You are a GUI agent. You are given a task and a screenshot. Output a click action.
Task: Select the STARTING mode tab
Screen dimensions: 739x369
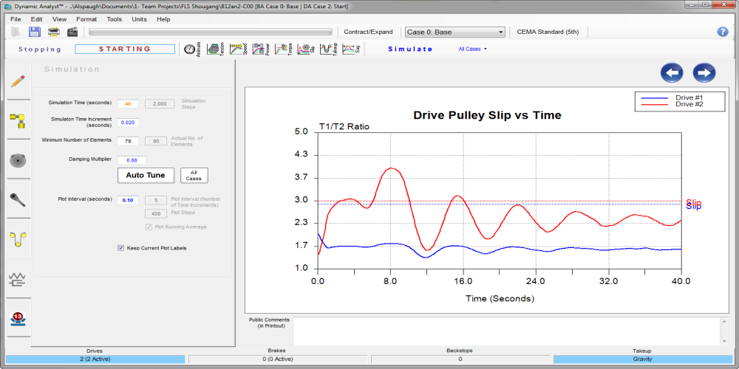pos(125,49)
